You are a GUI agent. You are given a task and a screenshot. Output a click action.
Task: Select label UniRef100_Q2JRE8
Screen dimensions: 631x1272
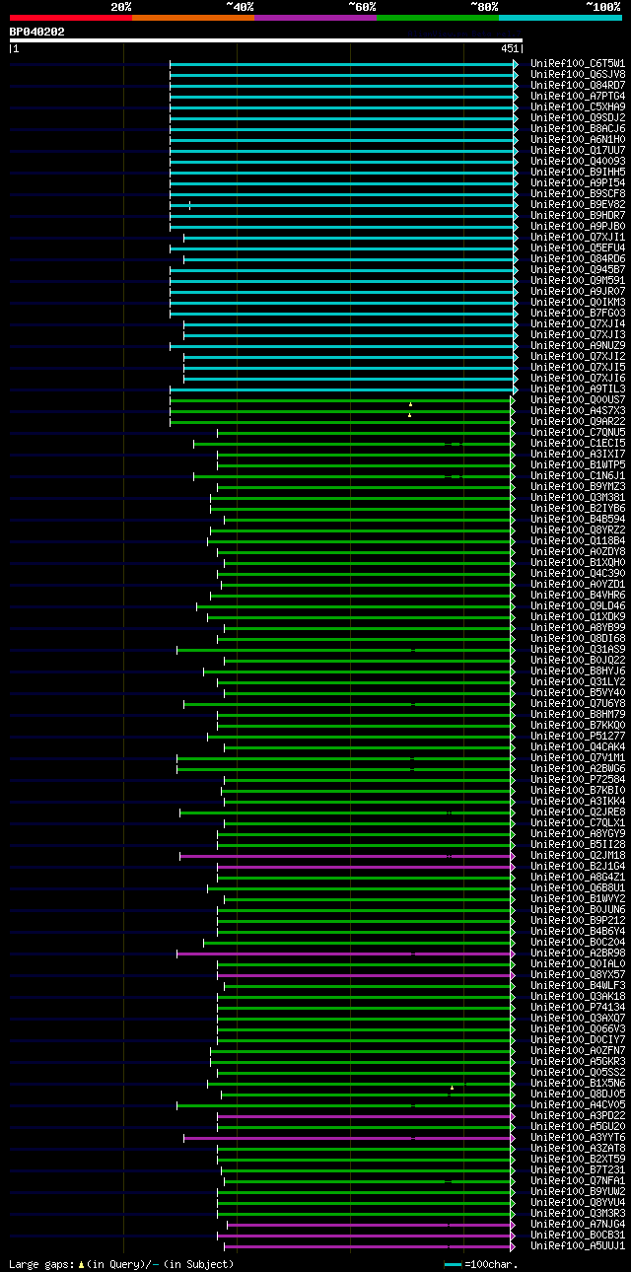coord(578,812)
